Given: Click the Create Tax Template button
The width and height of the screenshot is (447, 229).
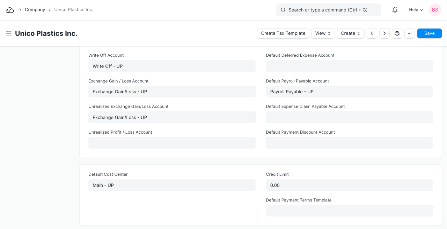Looking at the screenshot, I should (283, 33).
